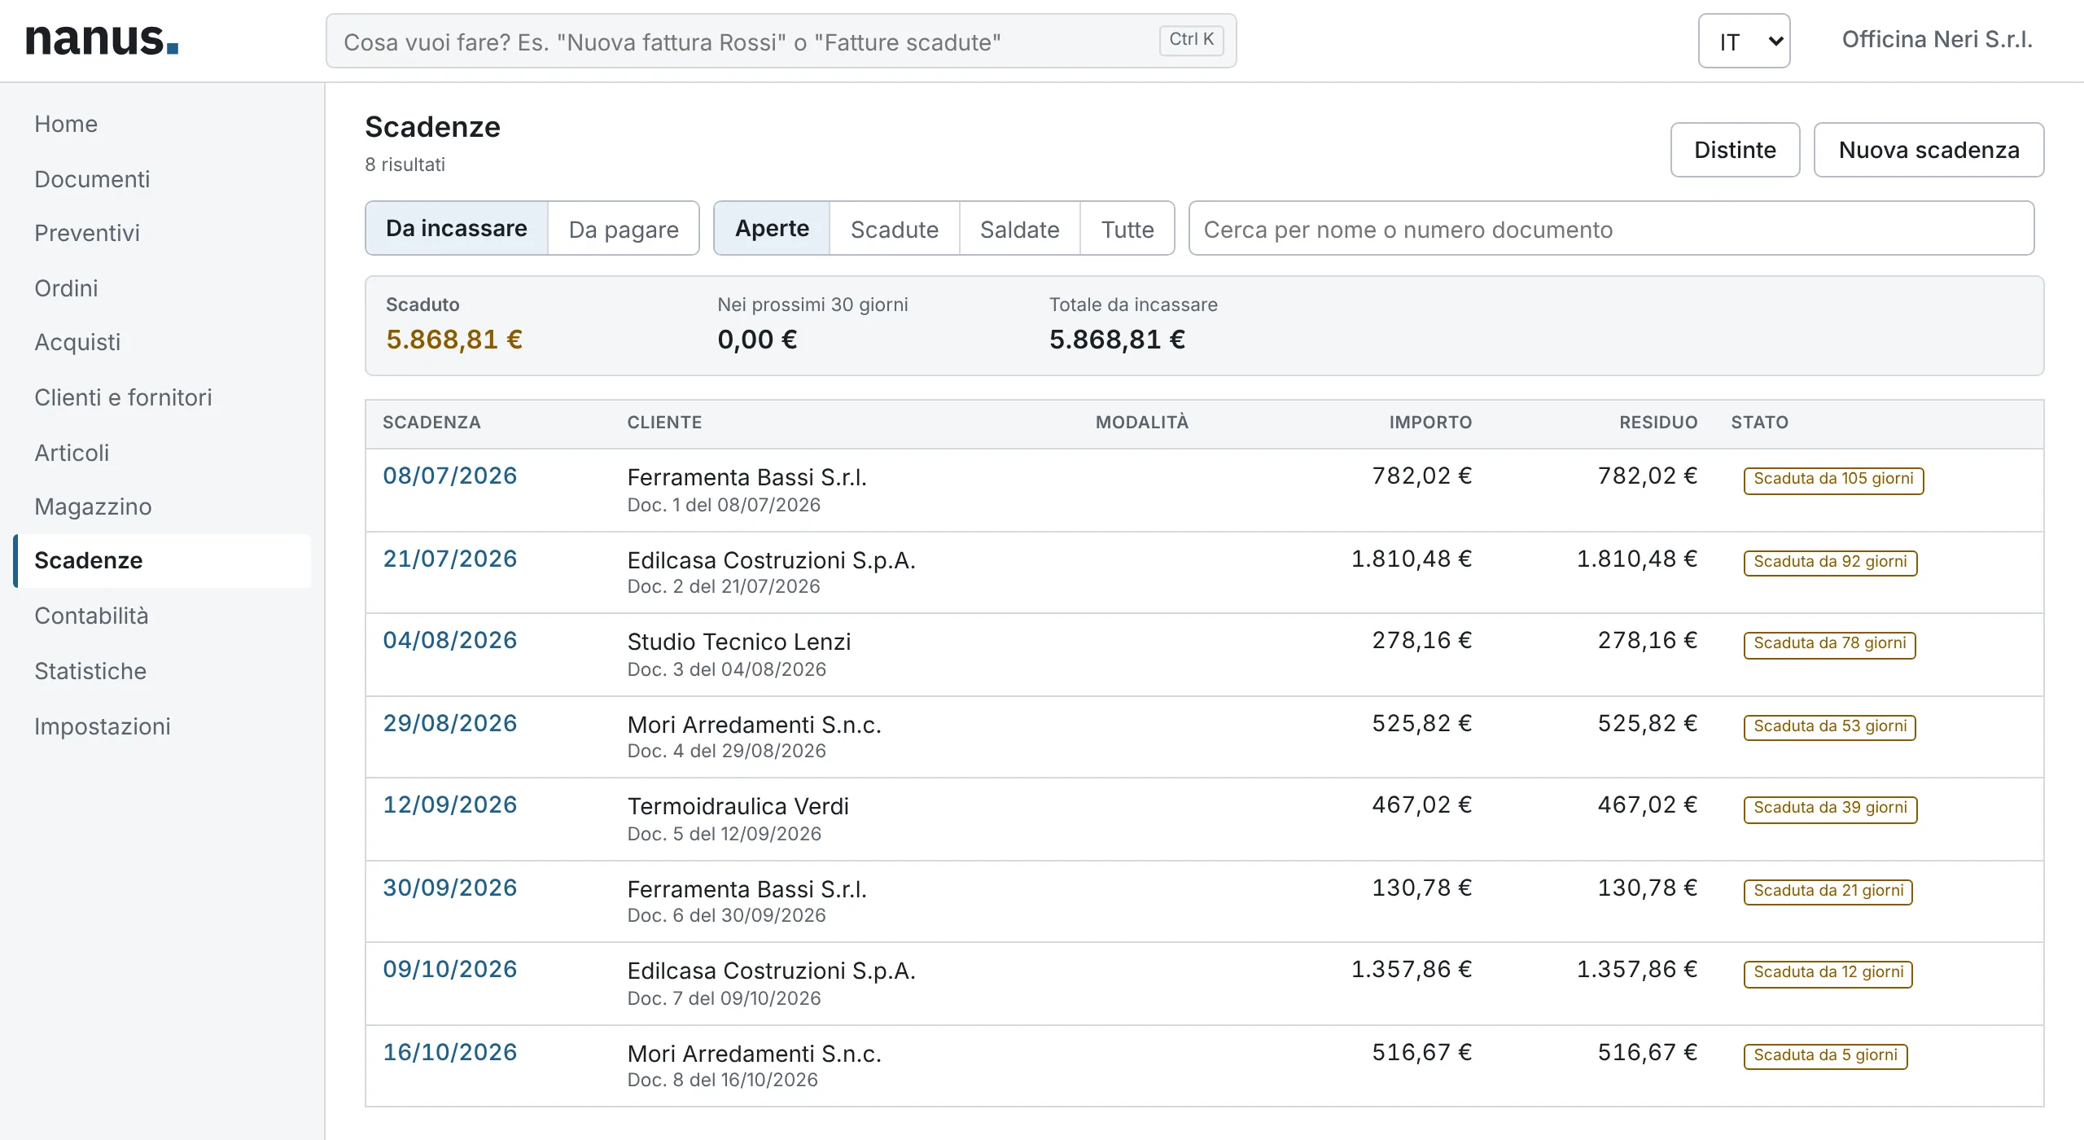The width and height of the screenshot is (2084, 1140).
Task: Click the Distinte button
Action: tap(1735, 150)
